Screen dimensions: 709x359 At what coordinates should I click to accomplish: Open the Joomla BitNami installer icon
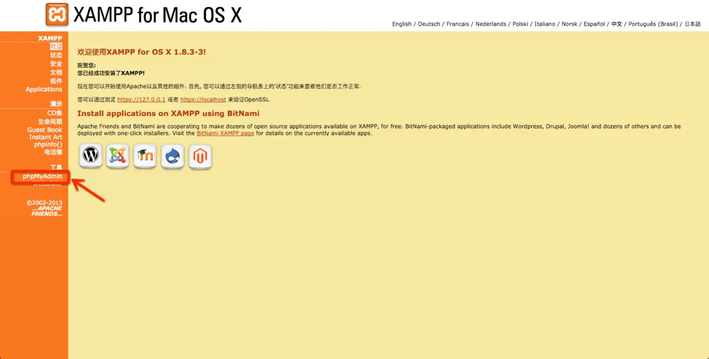[118, 155]
